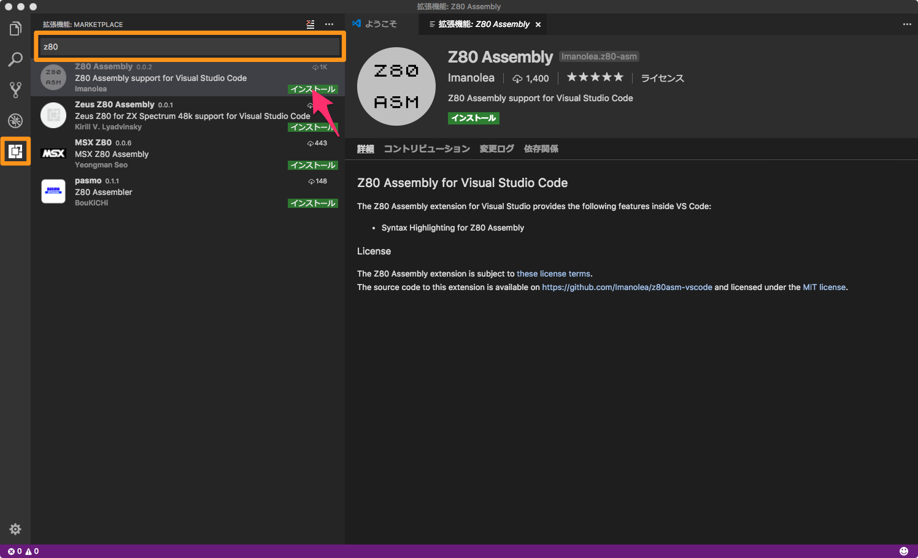Open the MIT license link
The image size is (918, 558).
click(824, 287)
